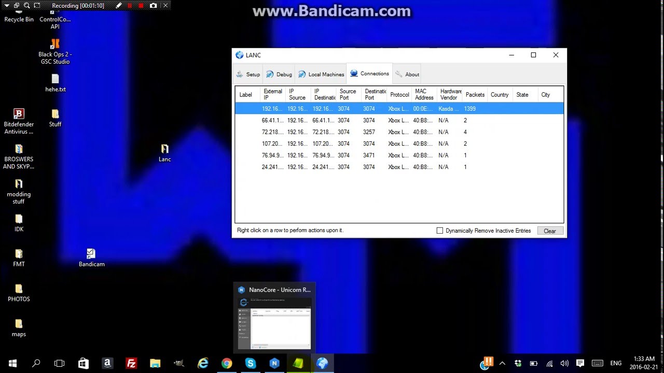
Task: Click the Clear button
Action: coord(550,231)
